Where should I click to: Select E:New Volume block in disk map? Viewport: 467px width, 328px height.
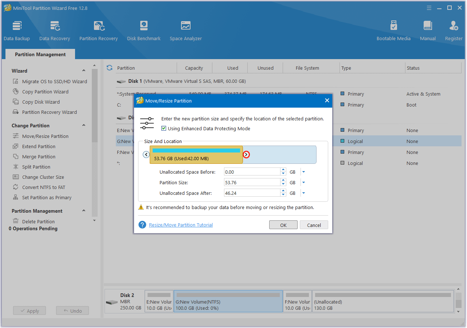click(x=159, y=301)
